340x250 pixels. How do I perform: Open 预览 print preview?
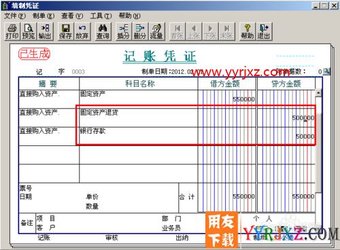[29, 31]
